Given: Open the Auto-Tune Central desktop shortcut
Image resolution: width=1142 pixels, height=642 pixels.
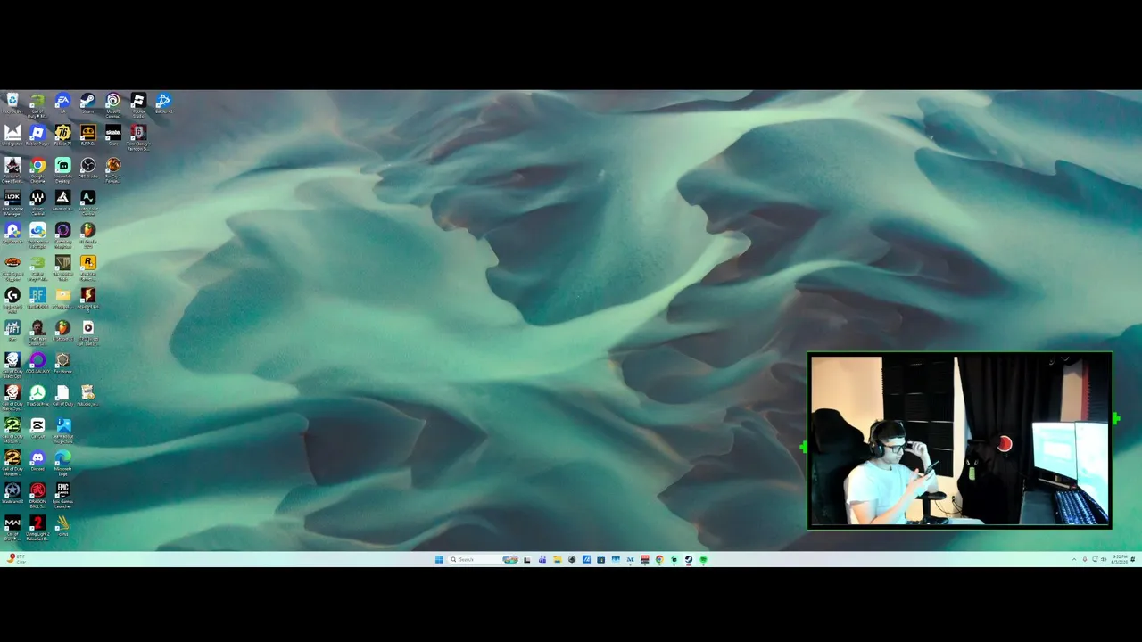Looking at the screenshot, I should click(87, 203).
